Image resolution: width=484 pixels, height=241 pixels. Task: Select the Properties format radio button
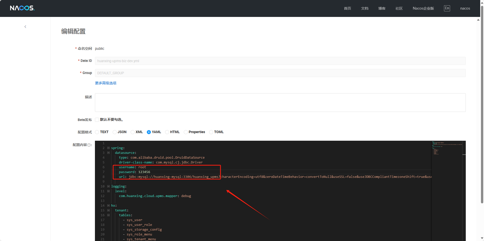(186, 132)
